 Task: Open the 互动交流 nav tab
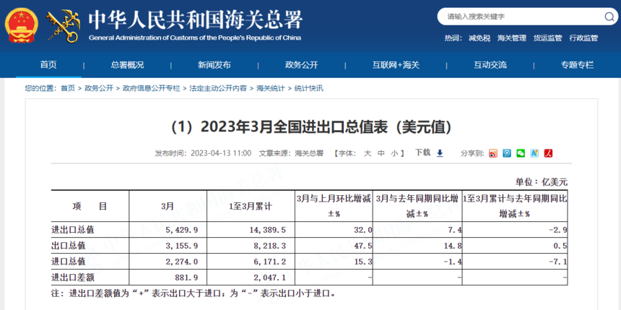pos(490,65)
